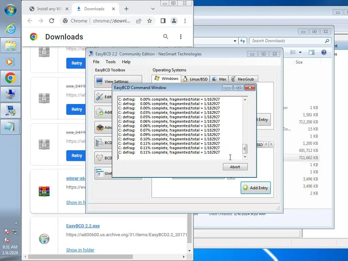Search downloads magnifier icon

166,37
